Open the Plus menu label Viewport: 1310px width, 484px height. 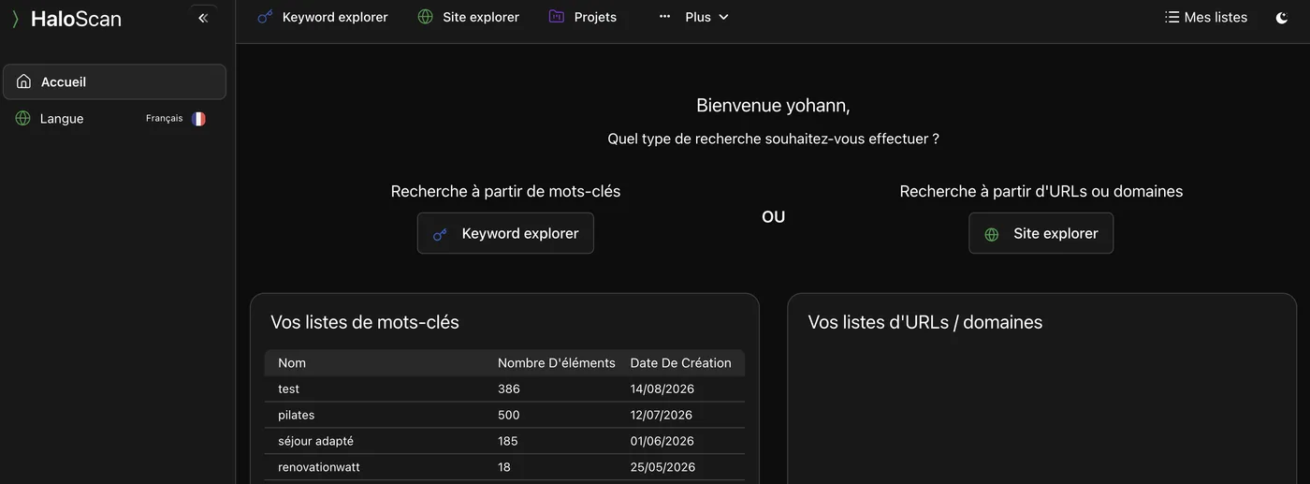tap(698, 17)
